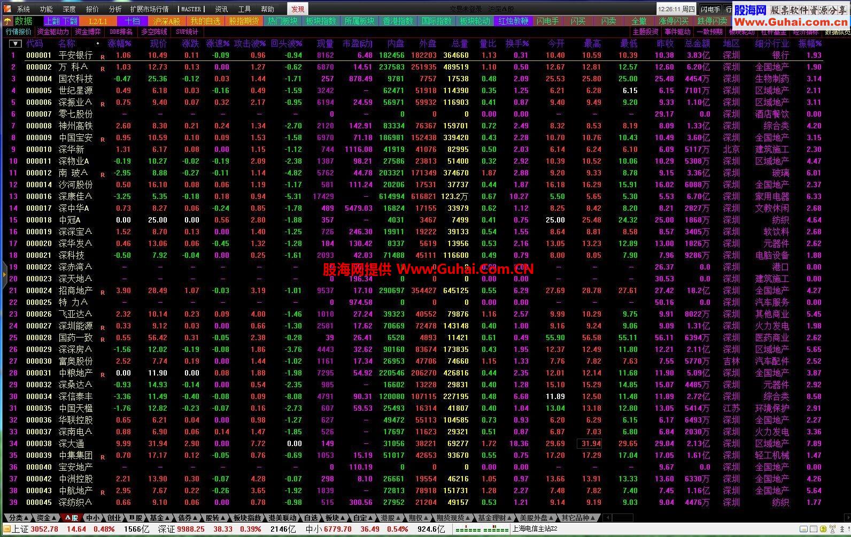Open 香港指数 view
This screenshot has width=851, height=537.
[x=398, y=21]
